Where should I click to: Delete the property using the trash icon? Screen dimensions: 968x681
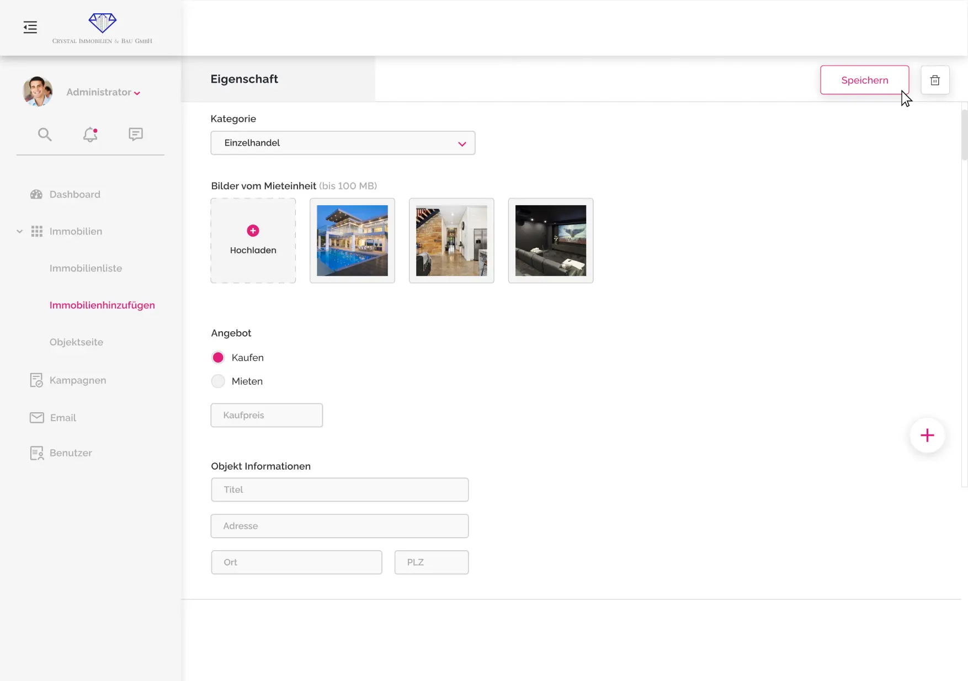(935, 79)
